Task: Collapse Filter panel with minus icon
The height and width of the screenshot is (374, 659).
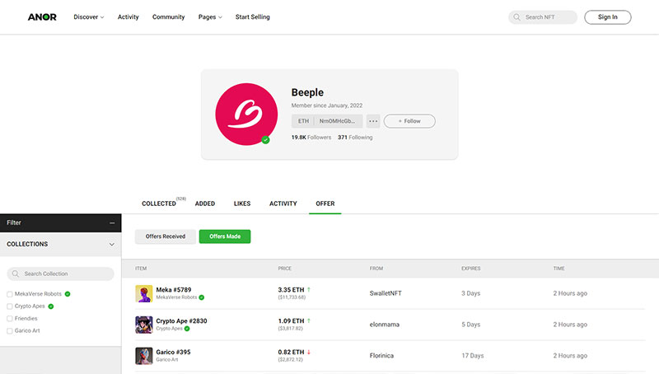Action: (x=112, y=223)
